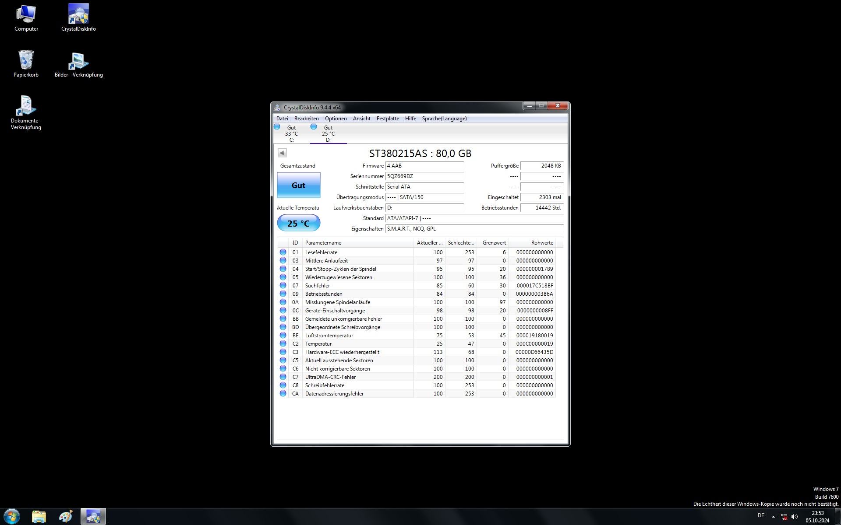841x525 pixels.
Task: Show hidden tray icons arrow
Action: (773, 517)
